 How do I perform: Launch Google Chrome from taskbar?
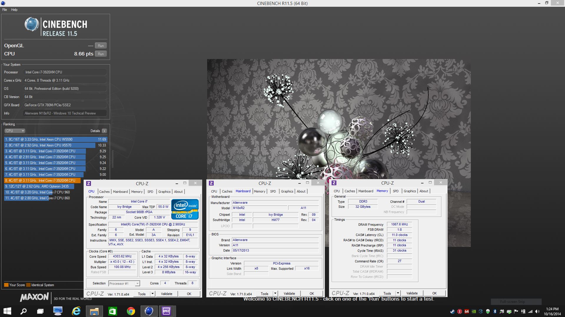coord(131,311)
